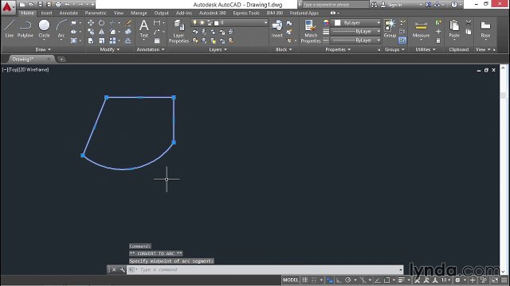Click the command line customize wrench icon
The image size is (510, 286).
122,269
